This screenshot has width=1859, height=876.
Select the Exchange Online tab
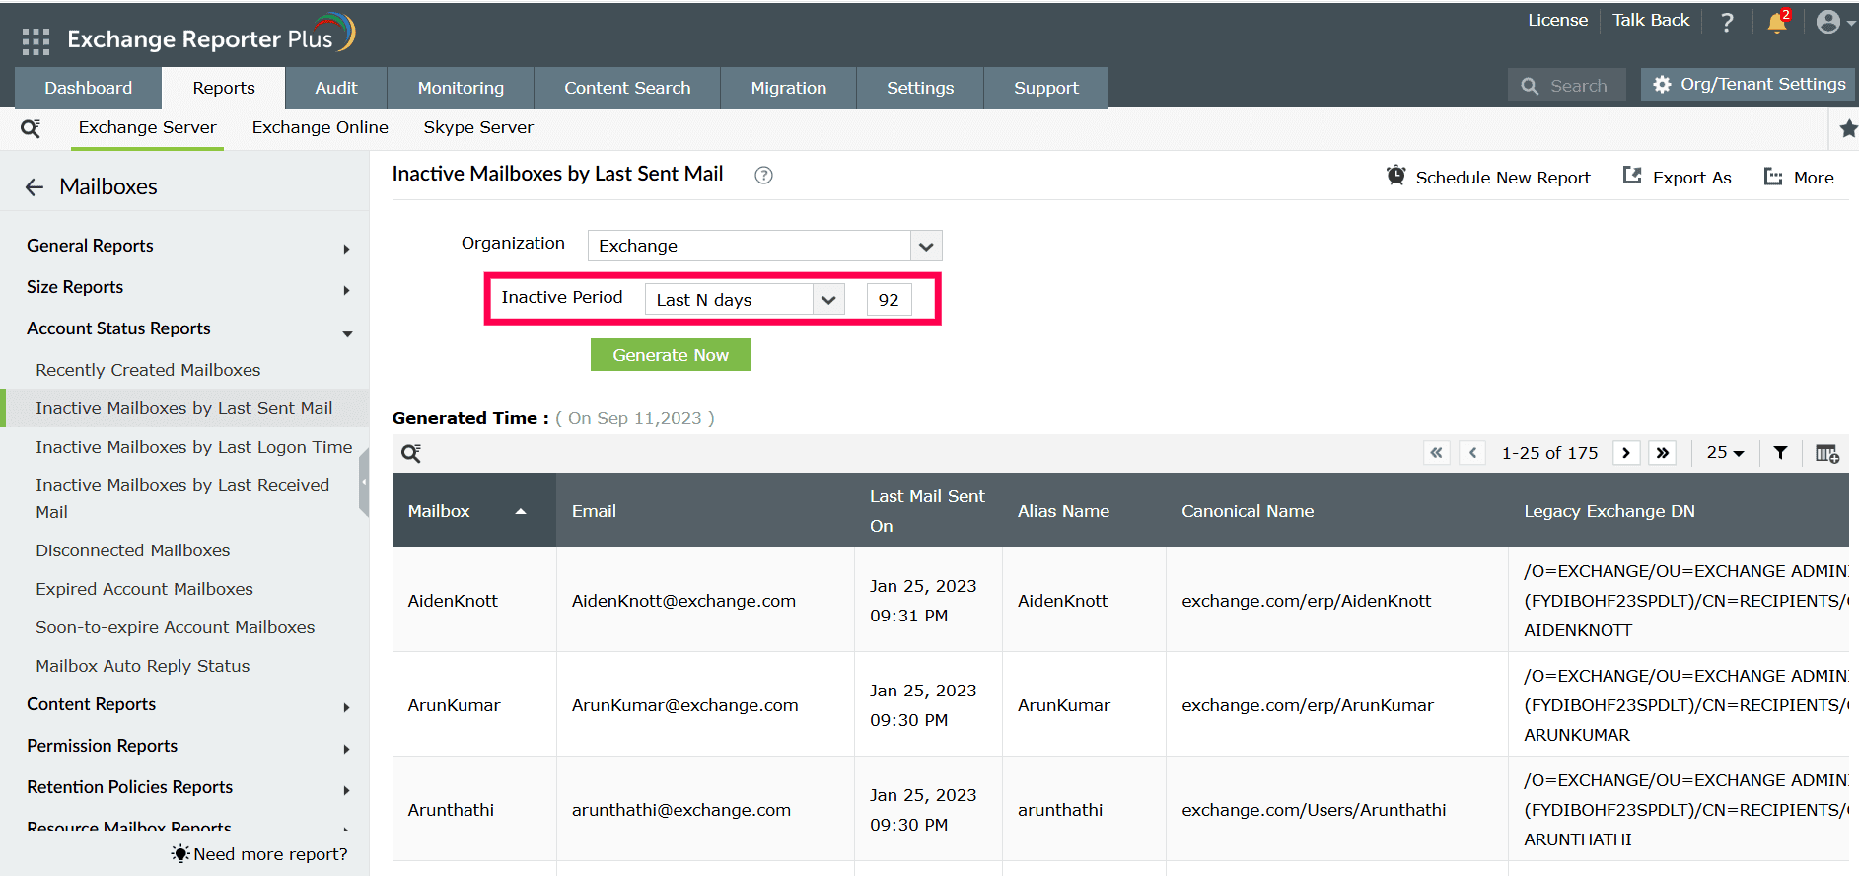(x=320, y=128)
